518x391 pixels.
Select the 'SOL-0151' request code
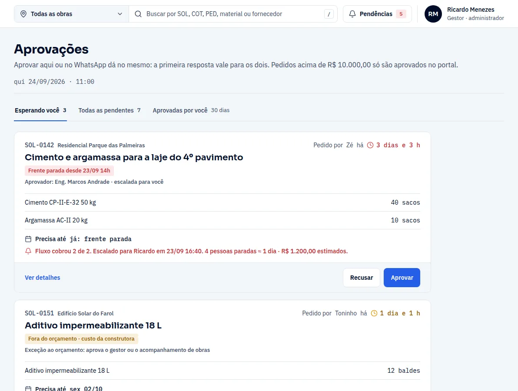[x=39, y=313]
